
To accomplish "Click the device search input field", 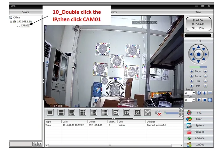I will tap(21, 144).
